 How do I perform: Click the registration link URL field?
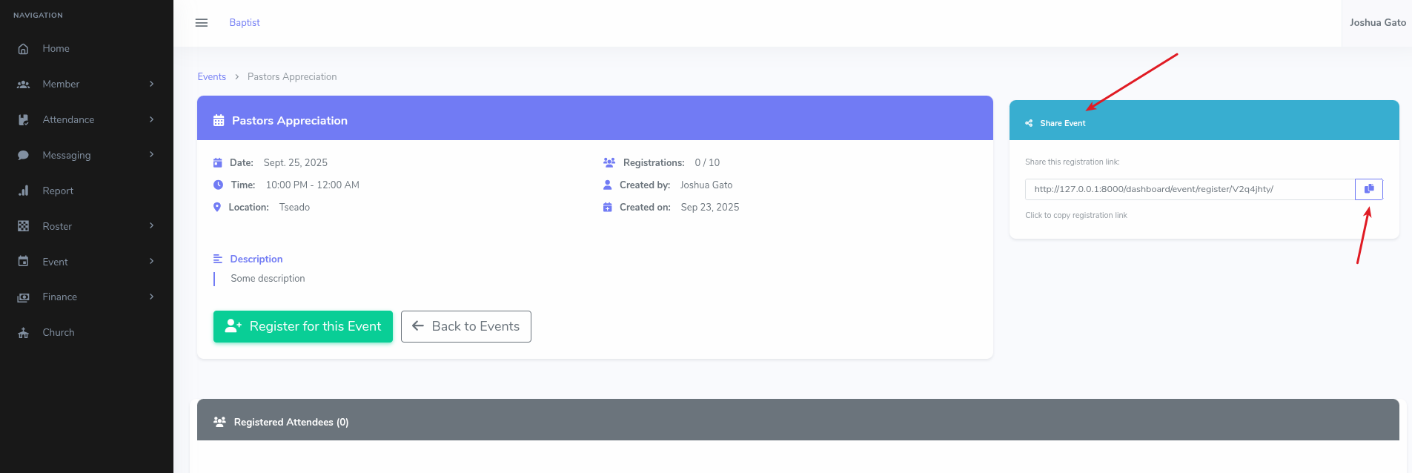[x=1189, y=189]
